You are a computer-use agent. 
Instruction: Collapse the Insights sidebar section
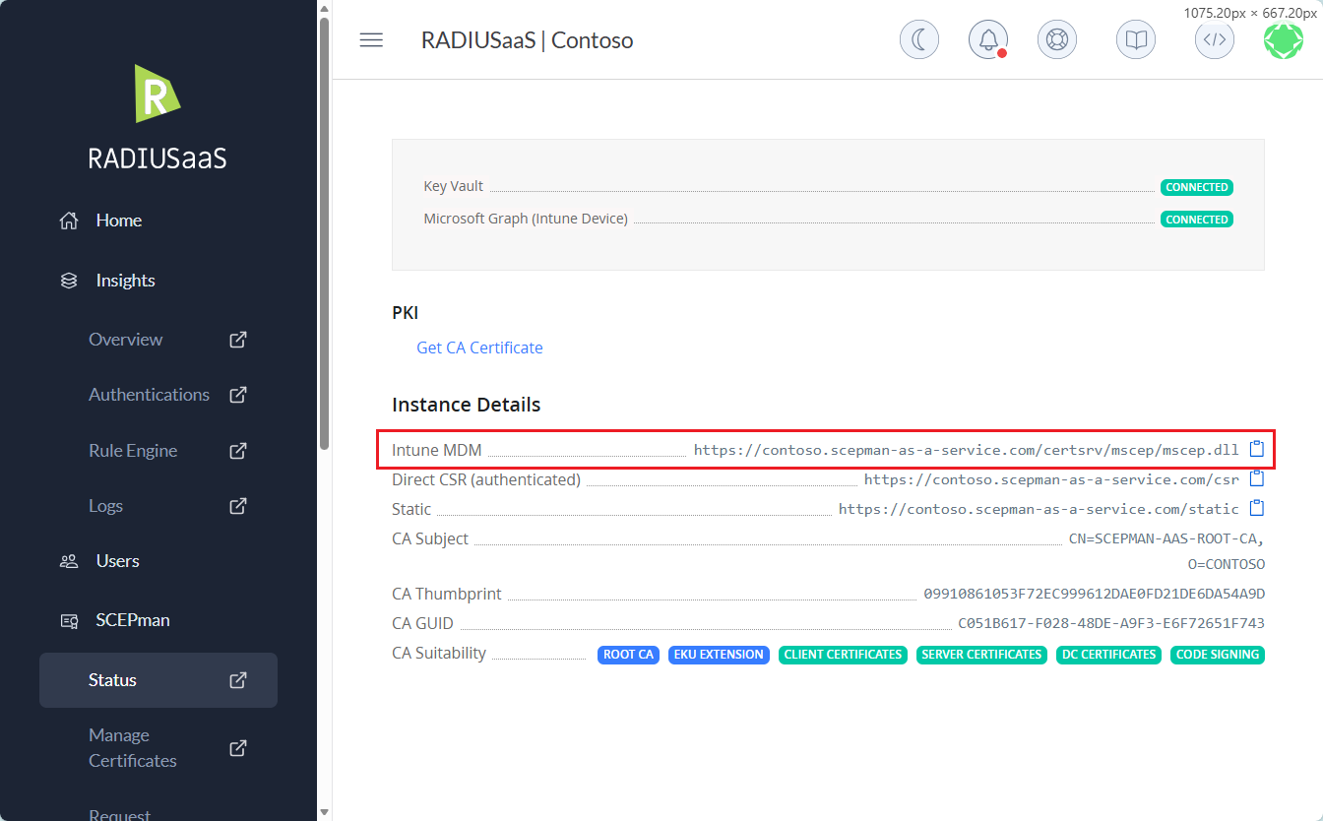tap(125, 281)
